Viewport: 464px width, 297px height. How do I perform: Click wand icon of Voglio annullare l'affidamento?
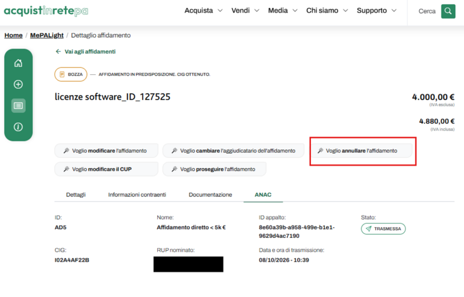pos(320,151)
